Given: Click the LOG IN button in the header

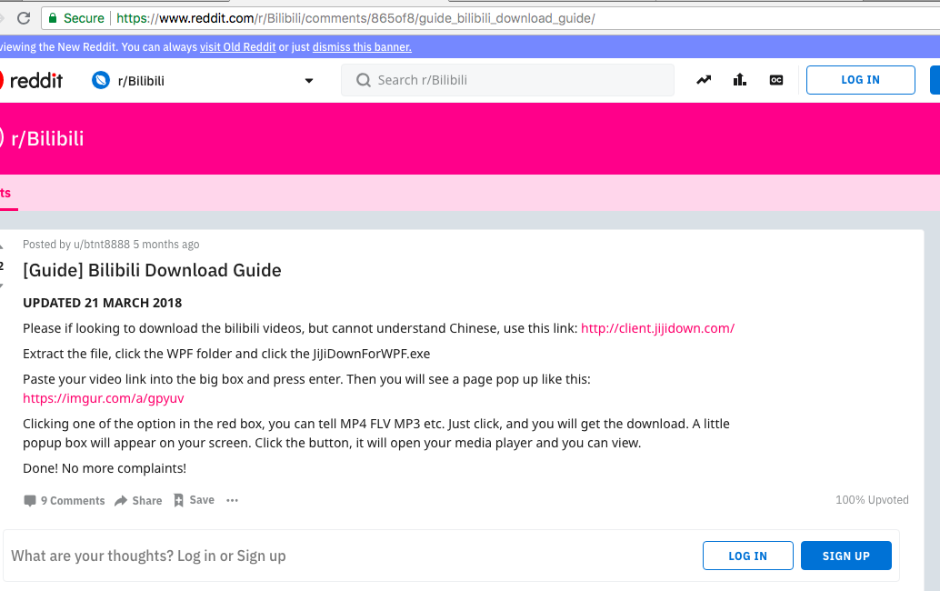Looking at the screenshot, I should [860, 80].
